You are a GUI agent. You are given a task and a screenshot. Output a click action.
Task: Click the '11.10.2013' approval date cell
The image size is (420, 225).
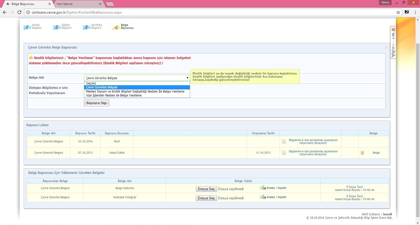coord(263,153)
